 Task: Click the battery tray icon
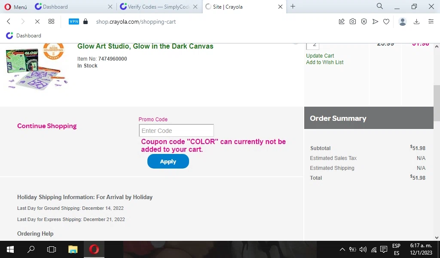(352, 249)
